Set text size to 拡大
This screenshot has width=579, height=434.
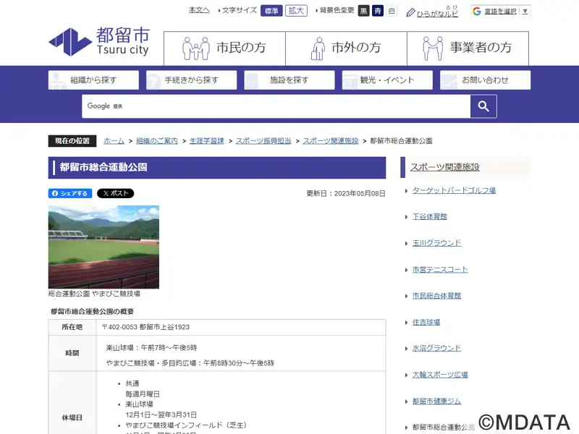[295, 11]
